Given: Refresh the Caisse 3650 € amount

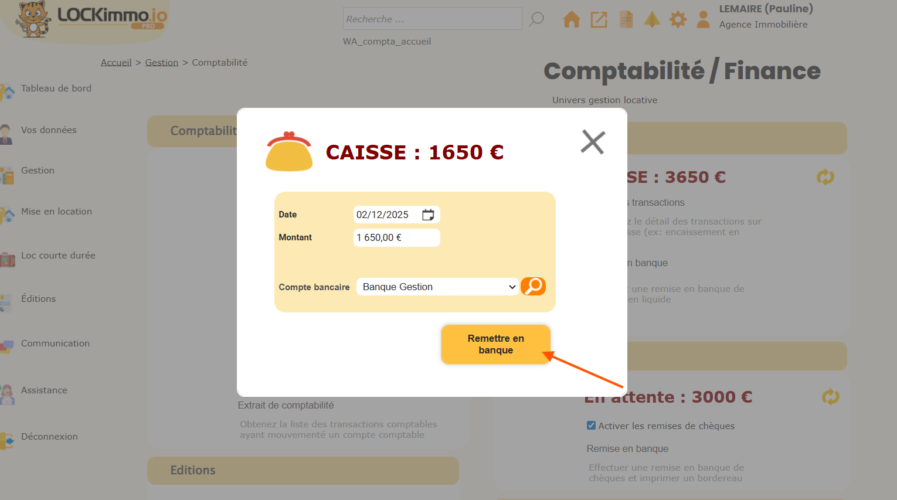Looking at the screenshot, I should tap(825, 177).
